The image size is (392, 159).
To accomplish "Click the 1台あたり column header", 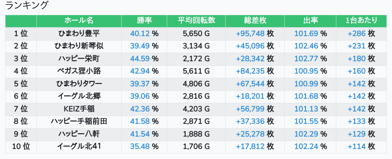I will pos(361,21).
